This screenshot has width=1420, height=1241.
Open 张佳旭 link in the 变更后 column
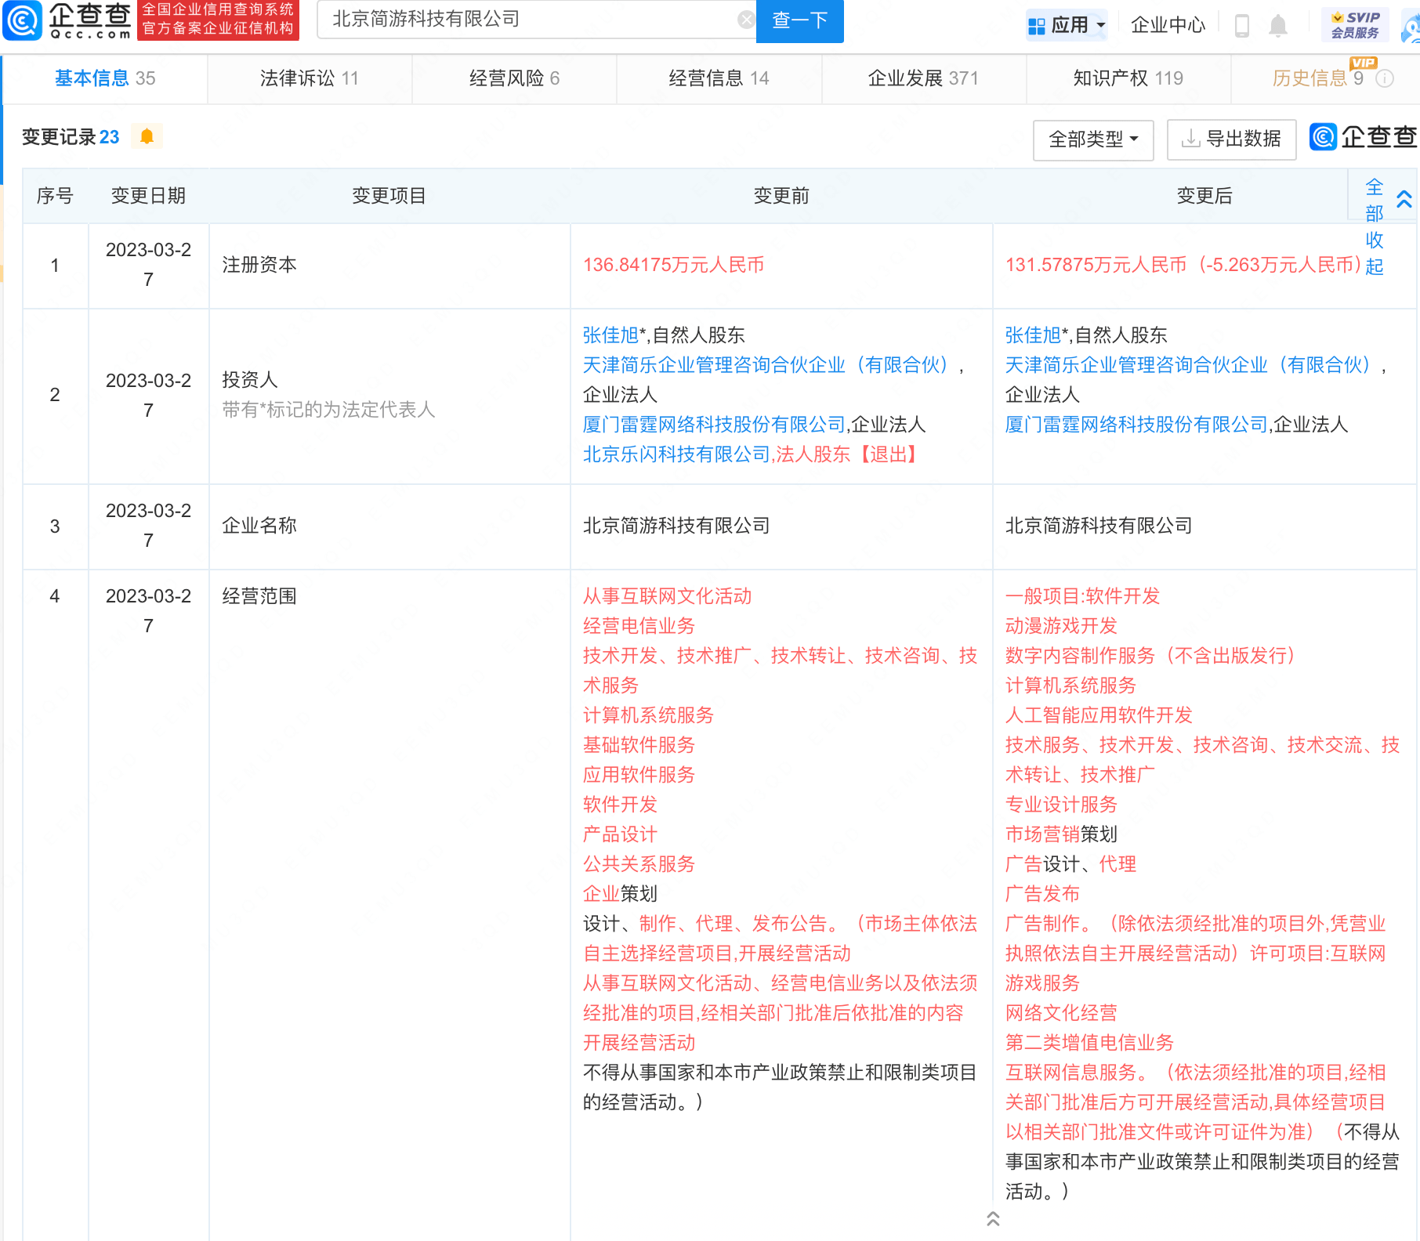click(1033, 335)
